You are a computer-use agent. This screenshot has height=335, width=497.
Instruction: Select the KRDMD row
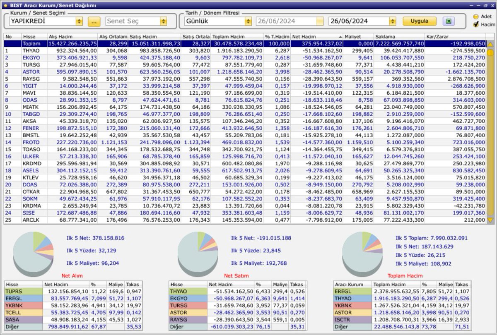pos(245,163)
